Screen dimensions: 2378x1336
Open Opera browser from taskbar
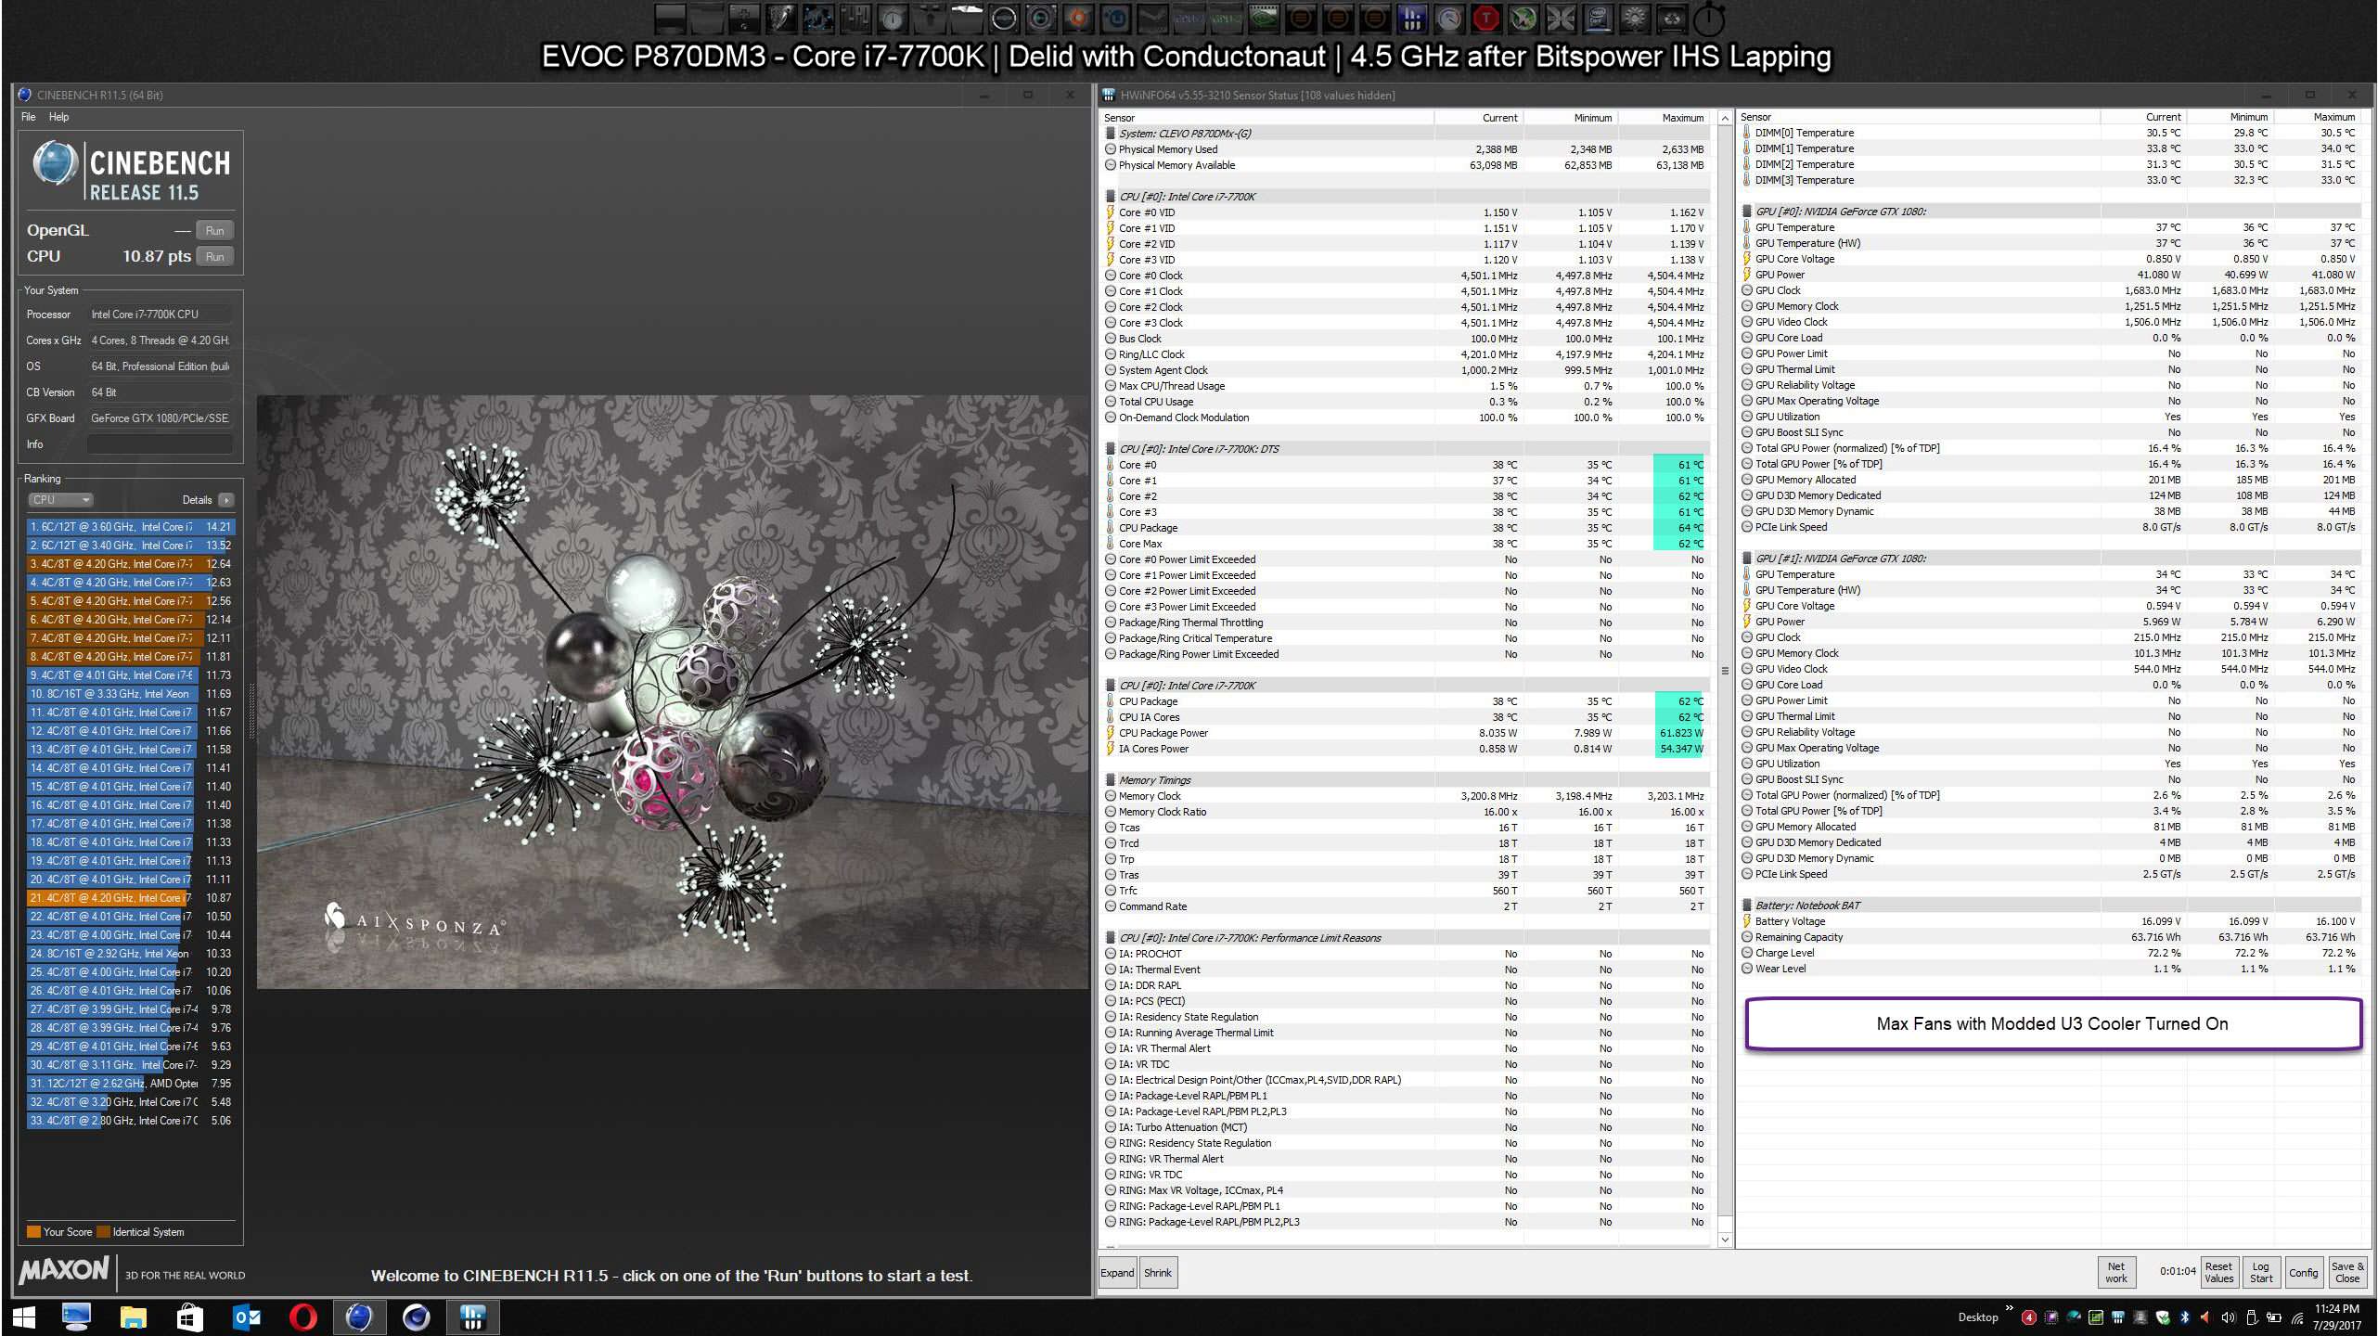[302, 1317]
